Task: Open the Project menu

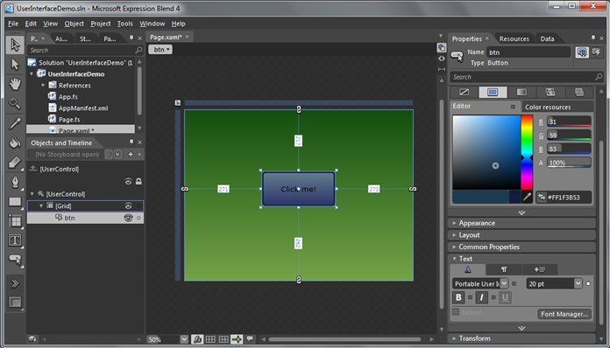Action: pyautogui.click(x=101, y=24)
